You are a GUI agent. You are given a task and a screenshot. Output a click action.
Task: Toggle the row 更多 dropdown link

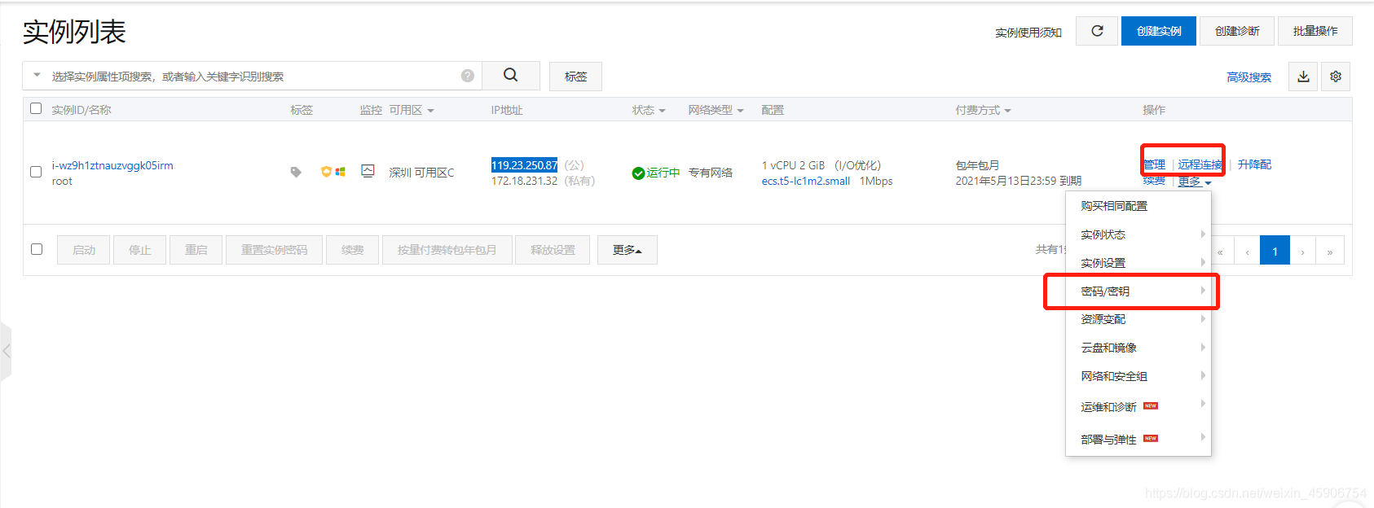point(1194,182)
